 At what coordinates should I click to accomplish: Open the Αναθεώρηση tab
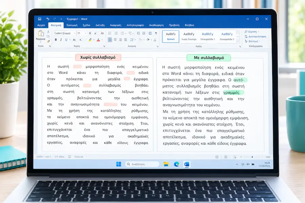click(156, 25)
